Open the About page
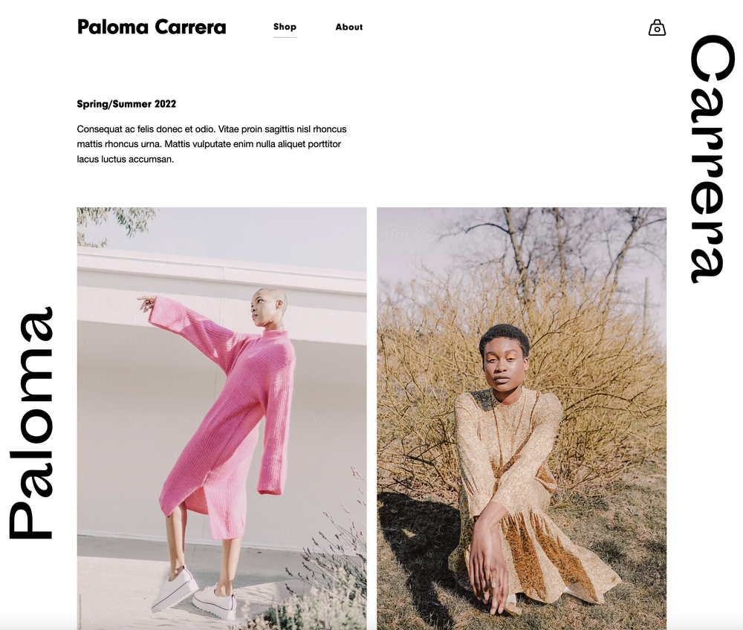The image size is (743, 630). (348, 27)
